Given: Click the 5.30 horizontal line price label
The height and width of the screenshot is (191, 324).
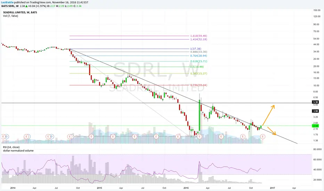Looking at the screenshot, I should point(315,102).
